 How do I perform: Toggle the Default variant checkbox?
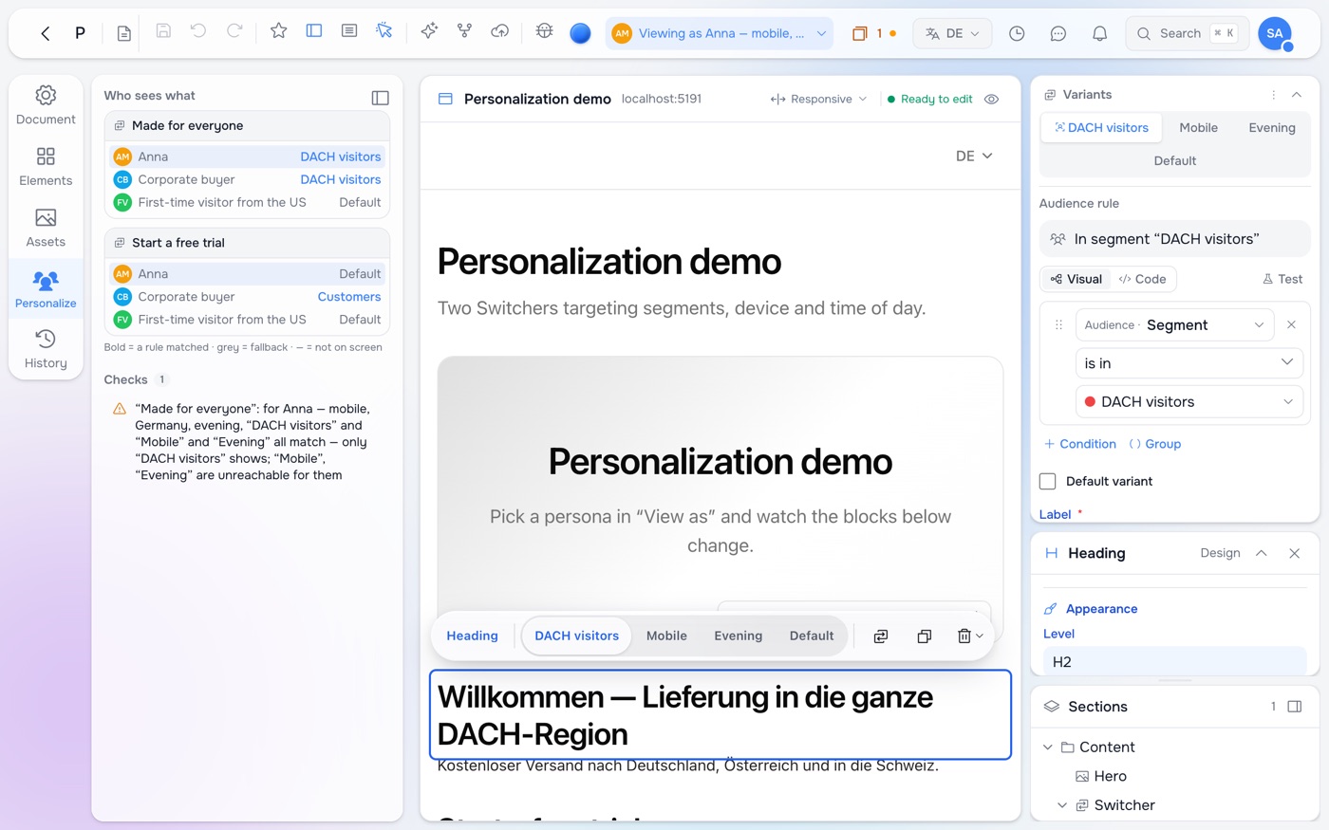tap(1048, 481)
